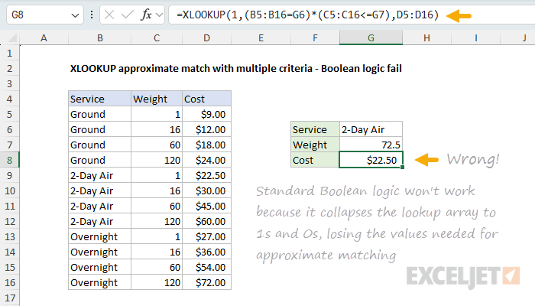Screen dimensions: 535x306
Task: Click the '72.5' weight input cell
Action: click(x=371, y=145)
